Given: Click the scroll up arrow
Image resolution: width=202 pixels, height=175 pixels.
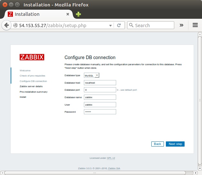Looking at the screenshot, I should click(200, 35).
